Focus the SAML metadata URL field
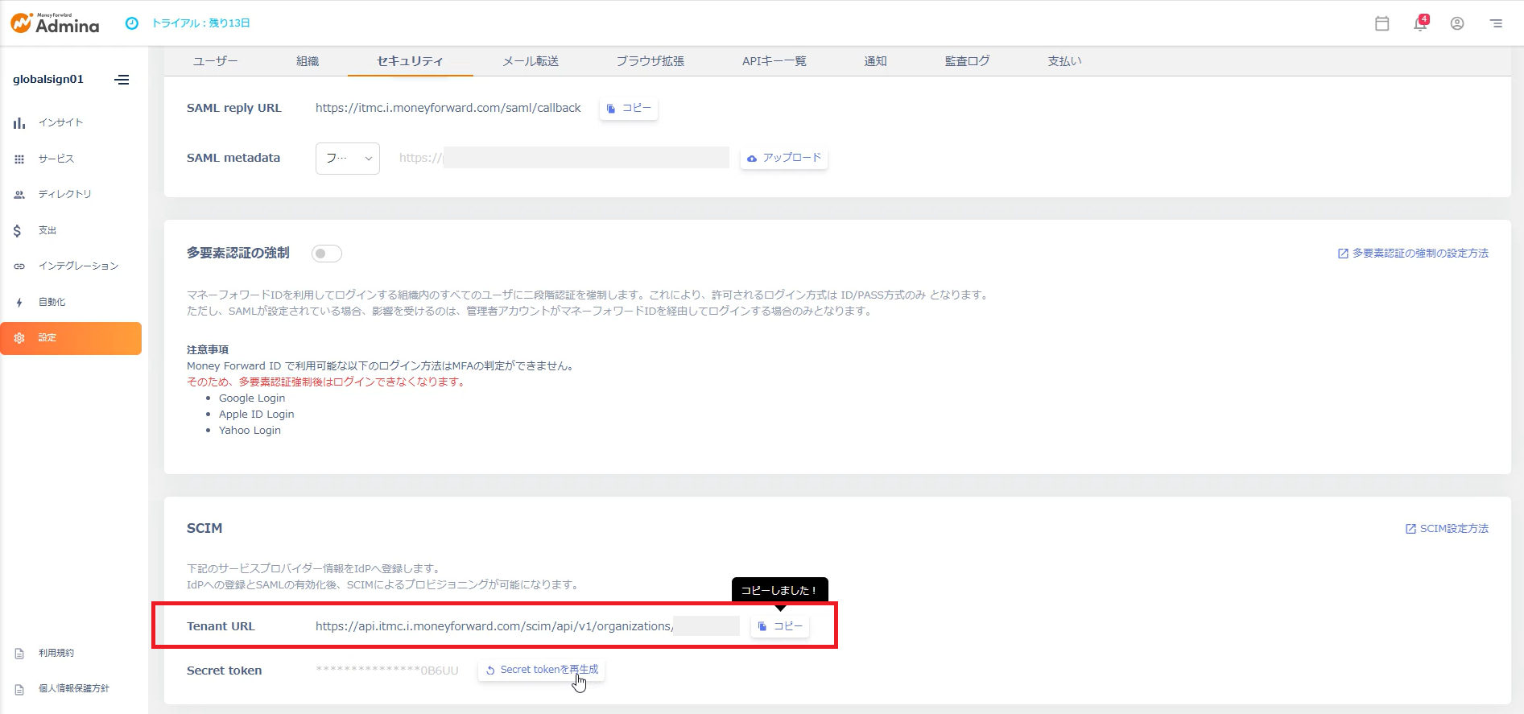 click(563, 158)
